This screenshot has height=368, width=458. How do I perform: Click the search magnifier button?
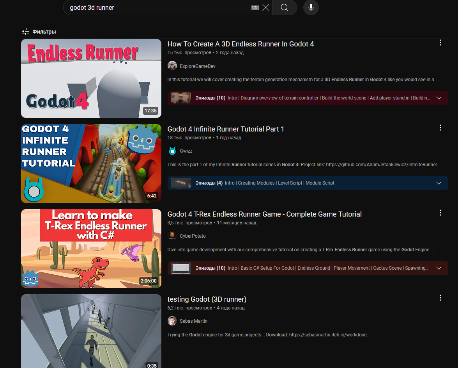click(x=285, y=7)
